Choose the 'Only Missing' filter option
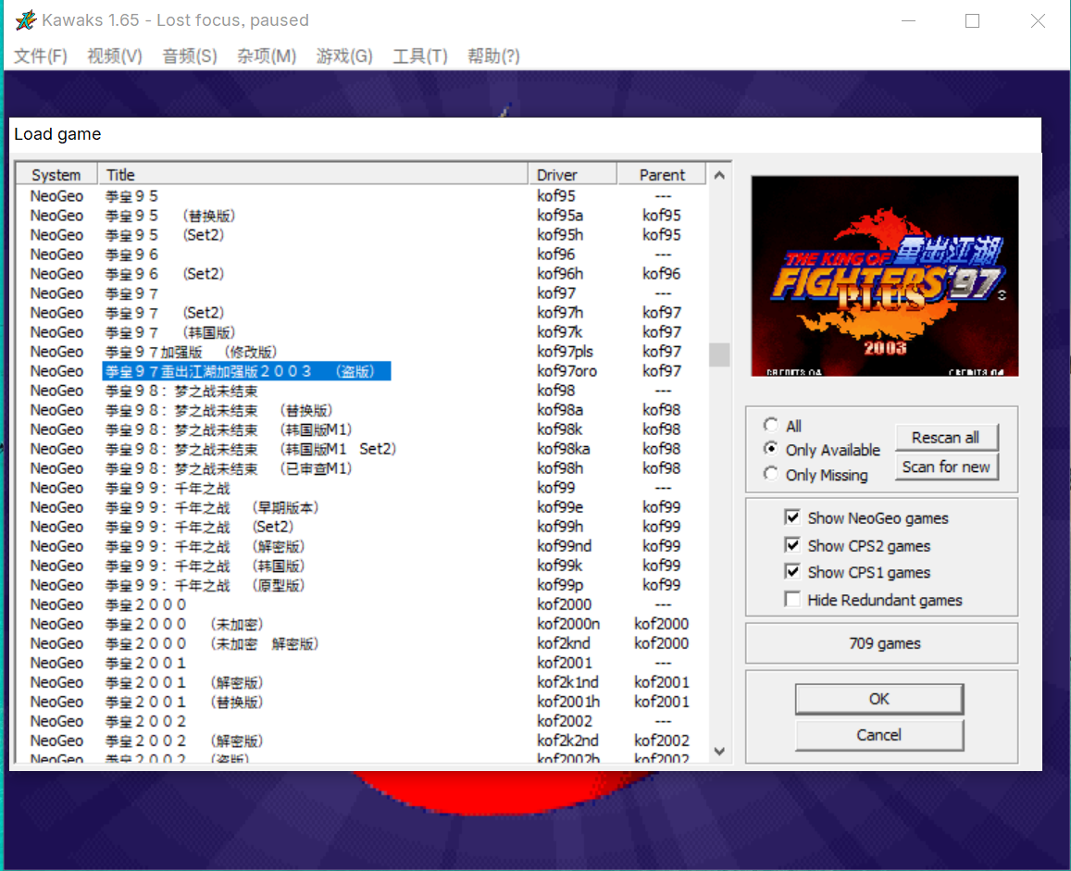This screenshot has height=871, width=1071. 771,475
